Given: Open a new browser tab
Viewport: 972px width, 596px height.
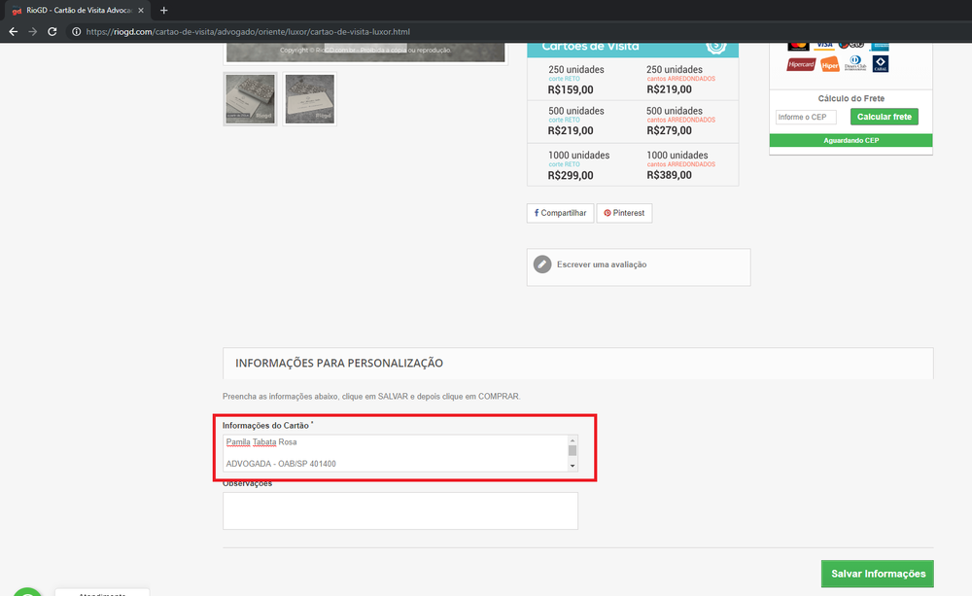Looking at the screenshot, I should [163, 10].
